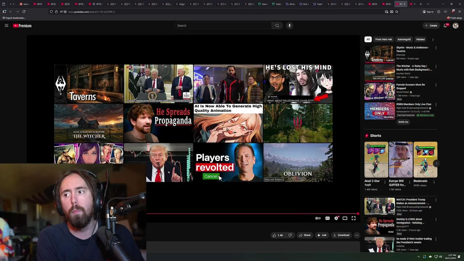Click Finish setup in bookmarks bar

(x=454, y=18)
